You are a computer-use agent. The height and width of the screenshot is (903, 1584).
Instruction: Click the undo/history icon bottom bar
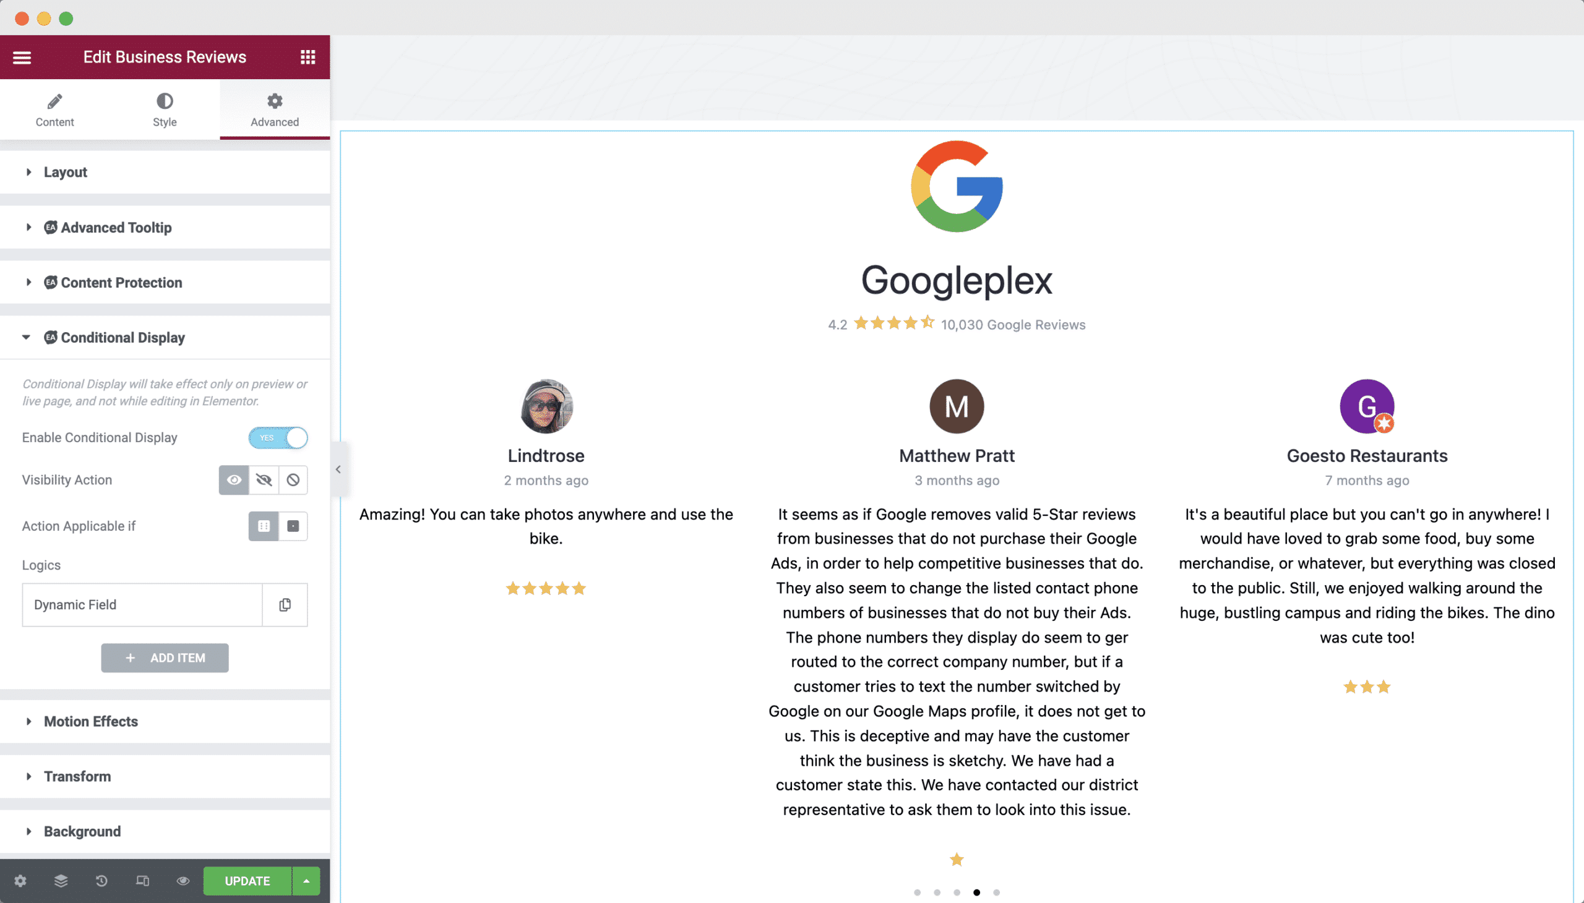click(101, 880)
